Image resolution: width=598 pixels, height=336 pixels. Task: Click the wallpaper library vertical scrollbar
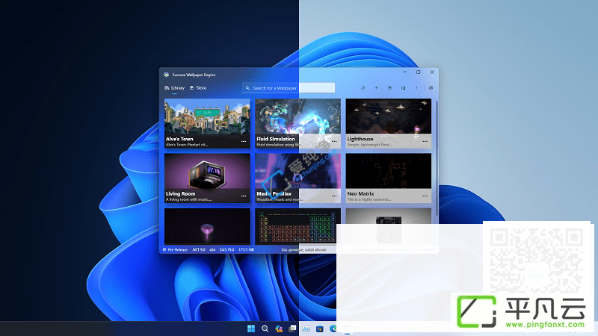tap(437, 158)
